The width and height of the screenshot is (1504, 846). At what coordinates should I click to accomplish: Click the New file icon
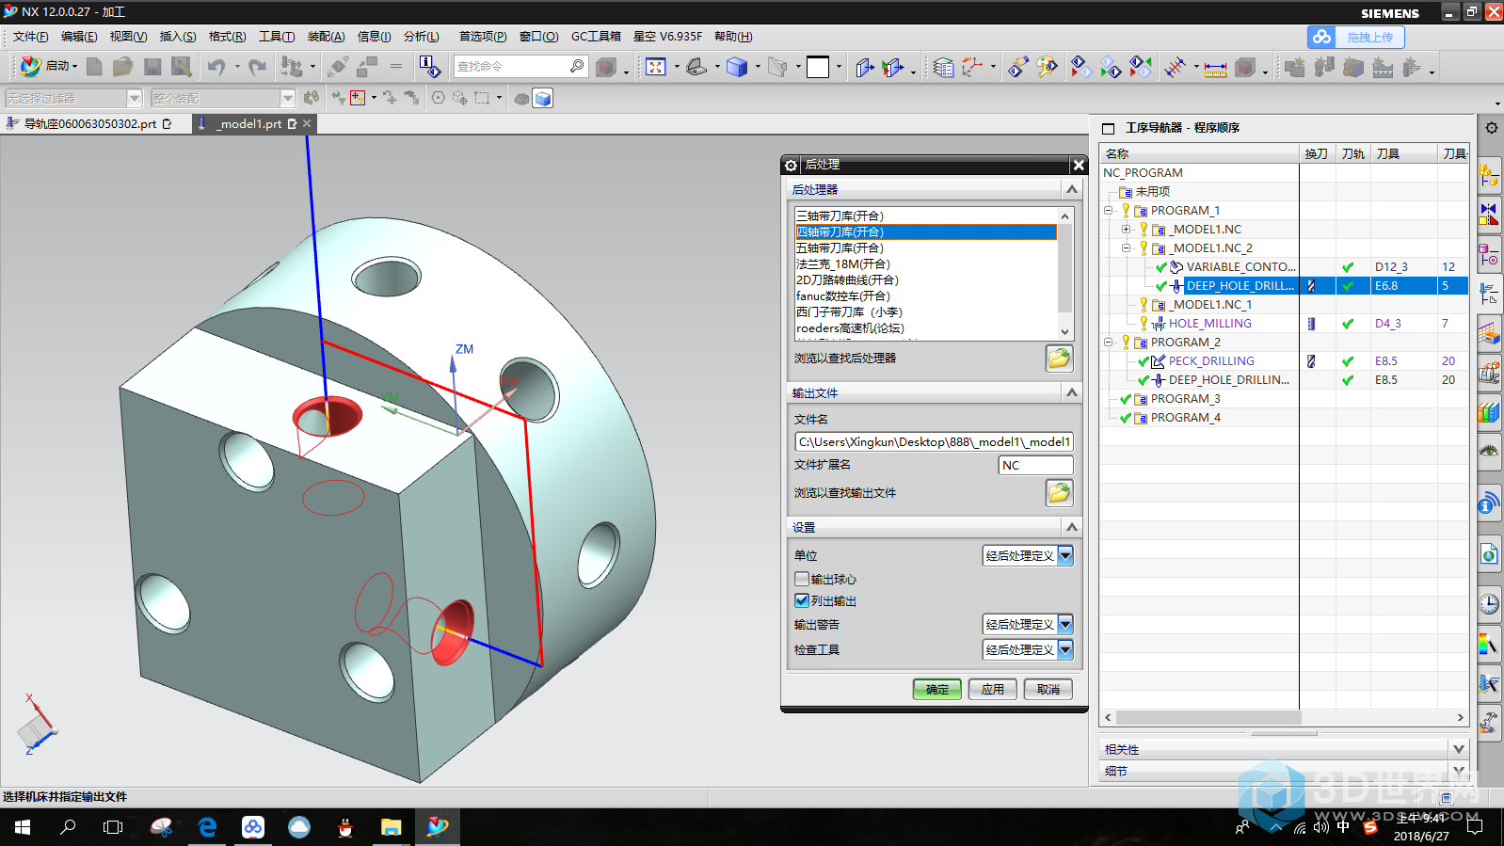point(94,66)
